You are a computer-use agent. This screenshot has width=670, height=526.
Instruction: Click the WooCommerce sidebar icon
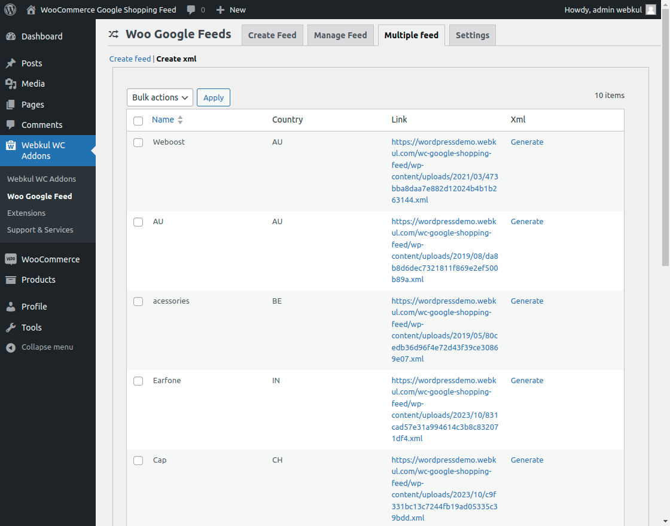[13, 259]
